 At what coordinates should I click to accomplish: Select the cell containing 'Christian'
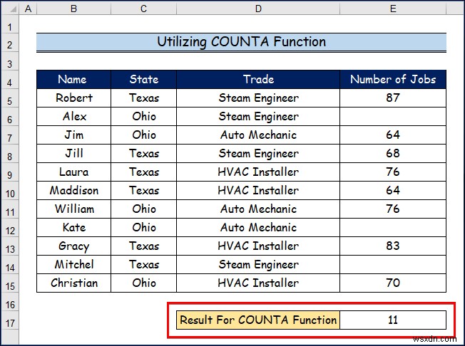point(73,283)
